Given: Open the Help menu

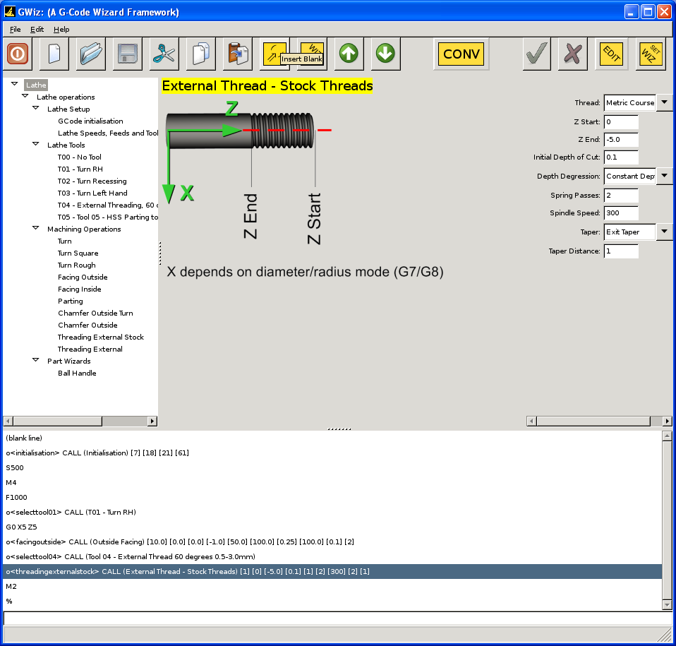Looking at the screenshot, I should pyautogui.click(x=61, y=30).
